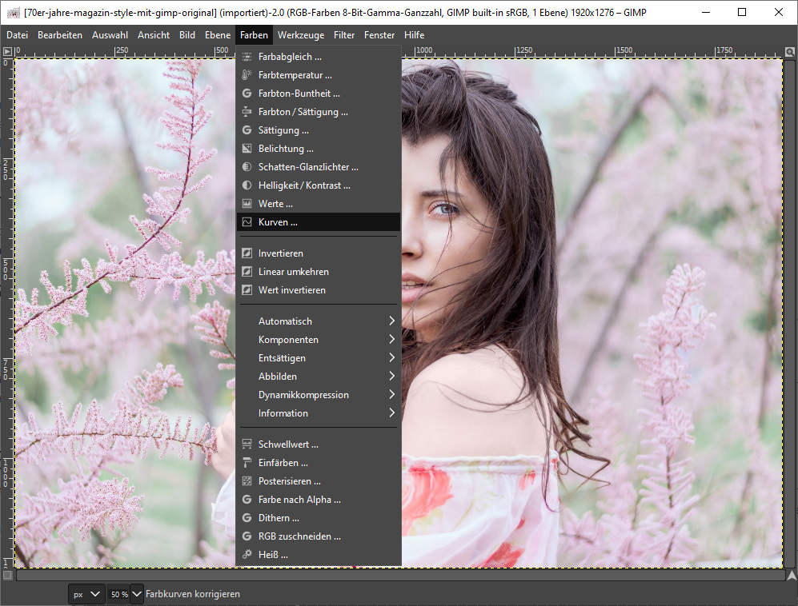This screenshot has width=798, height=606.
Task: Click the Farbton / Sättigung icon
Action: coord(247,112)
